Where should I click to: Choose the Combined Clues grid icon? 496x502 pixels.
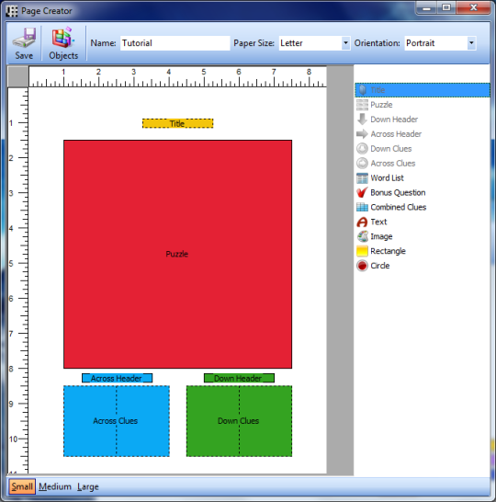tap(362, 207)
